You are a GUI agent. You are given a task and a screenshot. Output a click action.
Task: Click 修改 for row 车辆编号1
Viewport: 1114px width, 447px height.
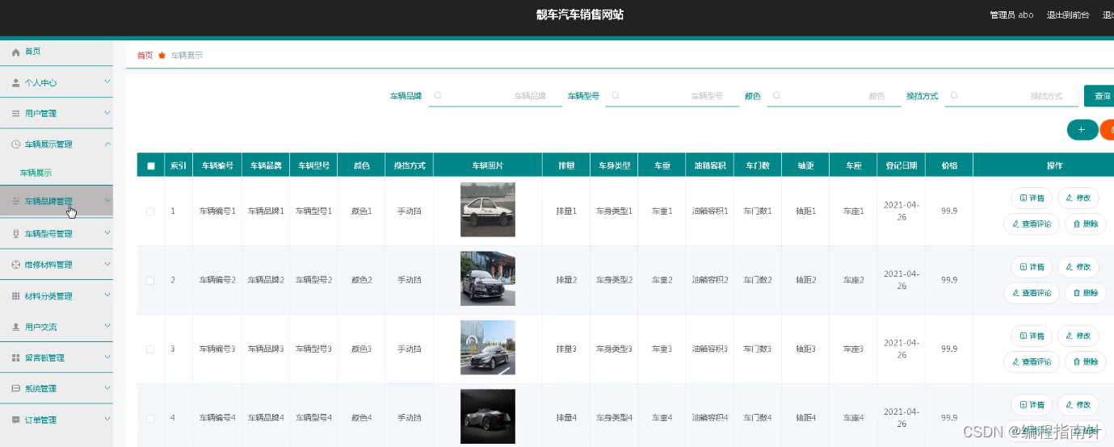click(x=1078, y=198)
